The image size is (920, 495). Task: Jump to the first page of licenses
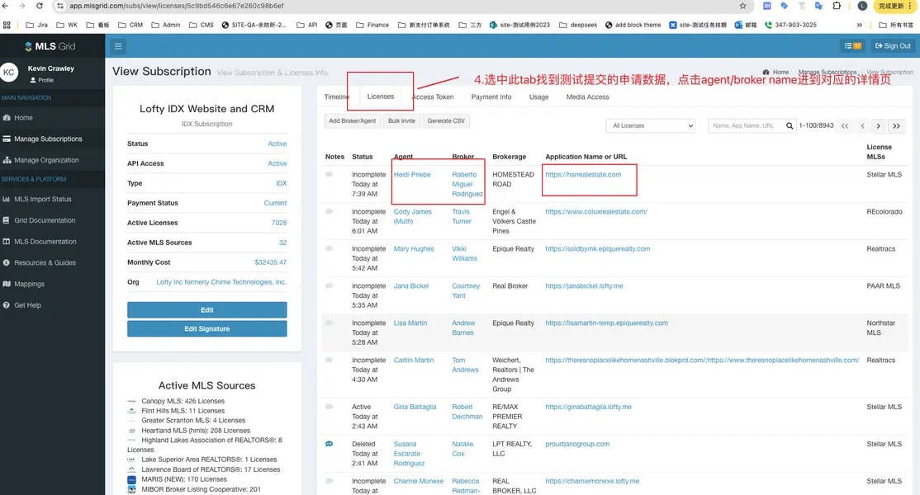(x=844, y=126)
